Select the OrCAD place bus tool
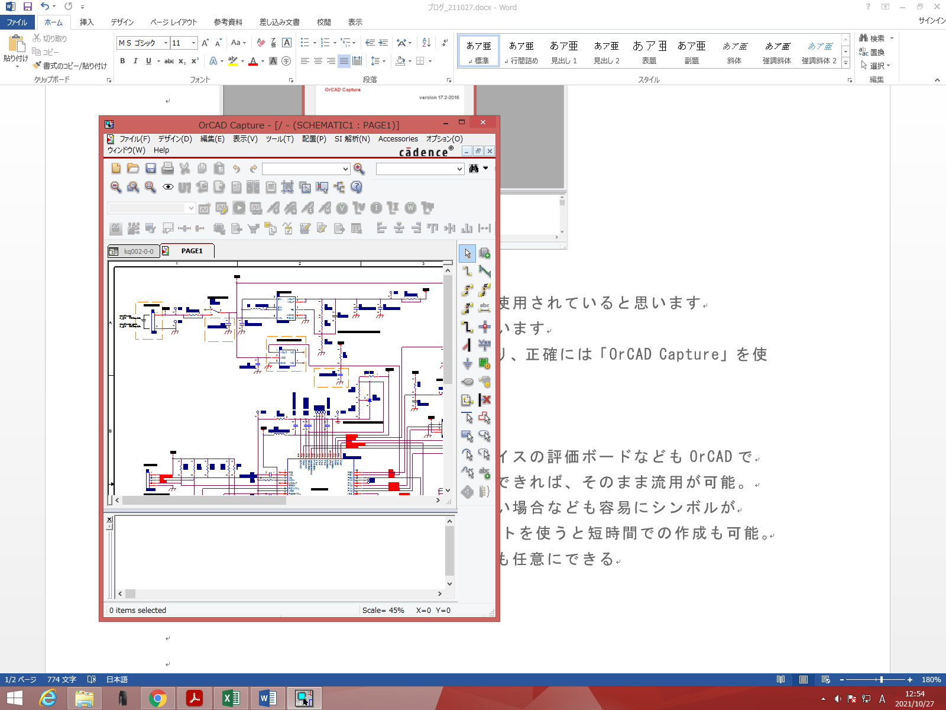946x710 pixels. click(x=467, y=327)
